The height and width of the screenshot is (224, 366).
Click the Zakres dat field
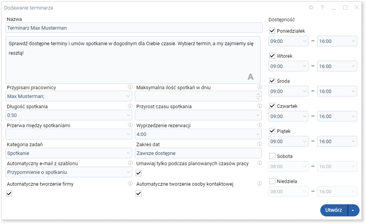(198, 153)
